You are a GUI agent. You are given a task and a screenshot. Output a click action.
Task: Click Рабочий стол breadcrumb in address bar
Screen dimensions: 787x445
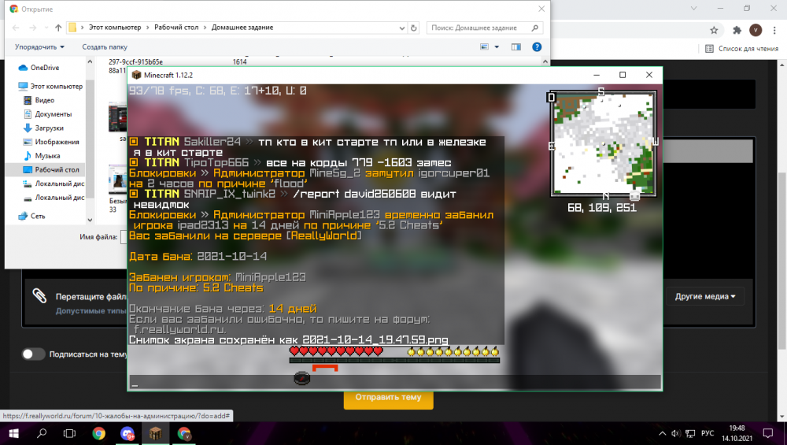176,28
